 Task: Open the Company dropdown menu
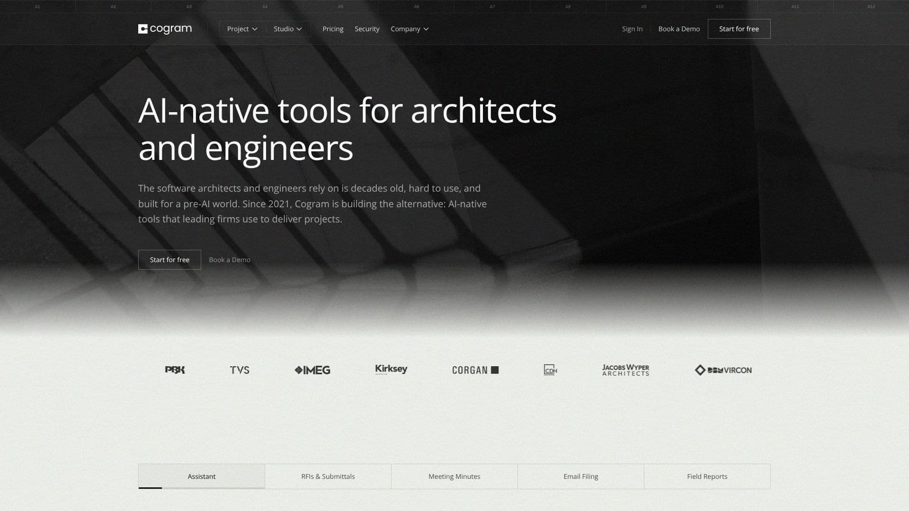tap(410, 29)
